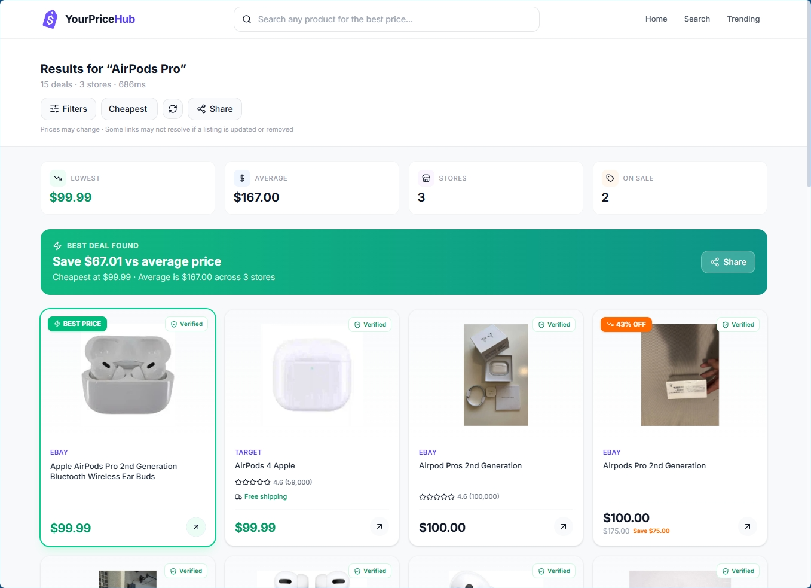Click the trend icon on the Lowest card
This screenshot has width=811, height=588.
(x=58, y=178)
